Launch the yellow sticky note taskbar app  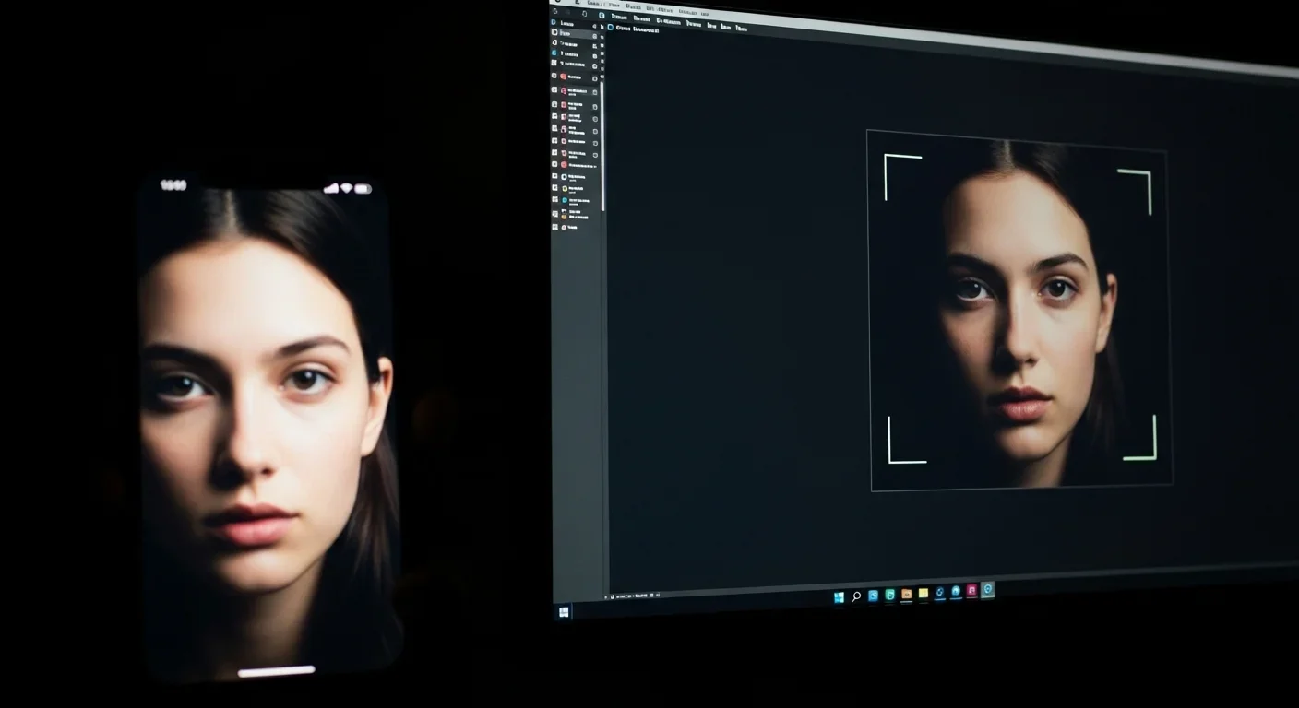[x=923, y=594]
